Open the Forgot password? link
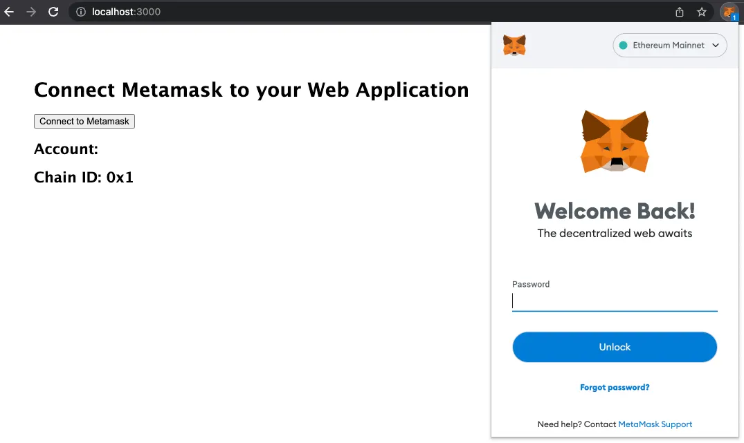744x443 pixels. [x=615, y=388]
